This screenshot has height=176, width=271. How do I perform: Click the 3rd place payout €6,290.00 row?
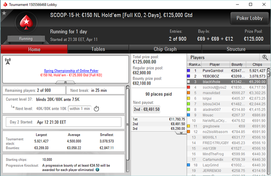pyautogui.click(x=159, y=129)
